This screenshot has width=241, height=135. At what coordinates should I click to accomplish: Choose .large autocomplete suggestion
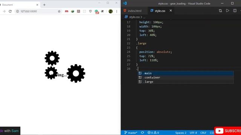186,82
